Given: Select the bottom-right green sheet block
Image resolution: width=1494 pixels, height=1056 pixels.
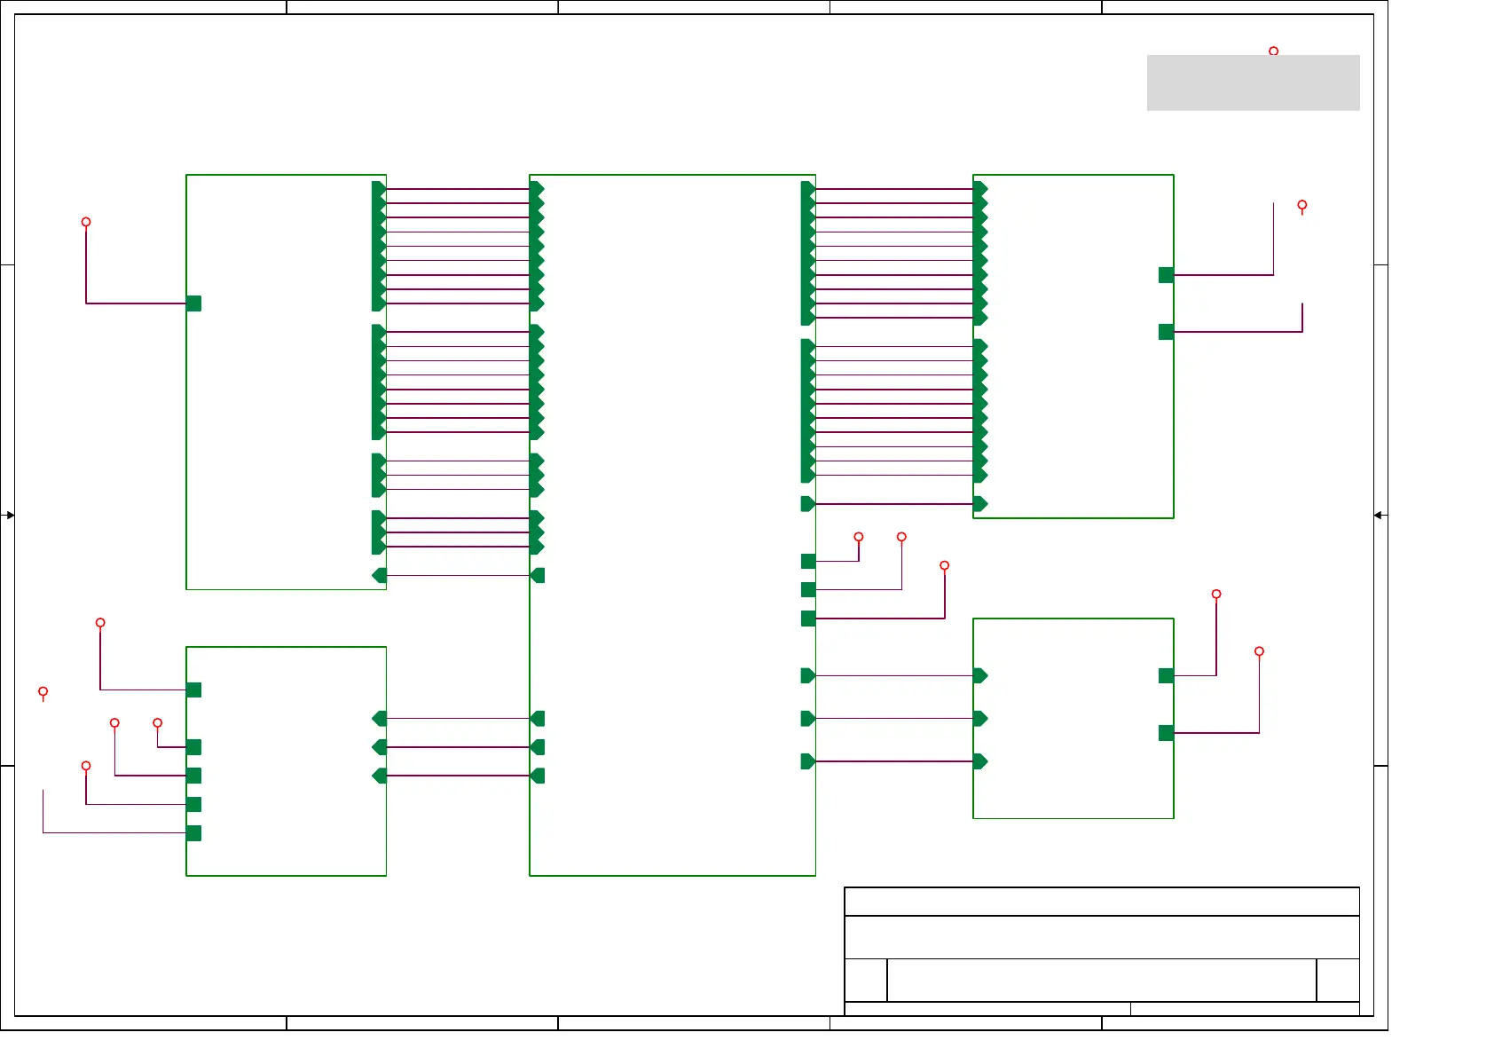Looking at the screenshot, I should [x=1073, y=719].
